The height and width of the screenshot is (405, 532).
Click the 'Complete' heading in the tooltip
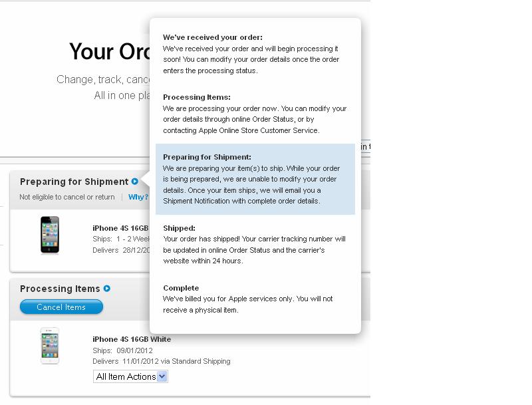pos(181,288)
